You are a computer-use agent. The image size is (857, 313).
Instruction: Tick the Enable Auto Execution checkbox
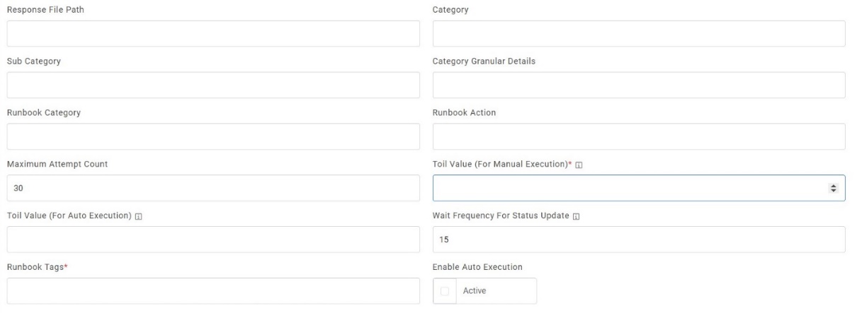pyautogui.click(x=445, y=291)
